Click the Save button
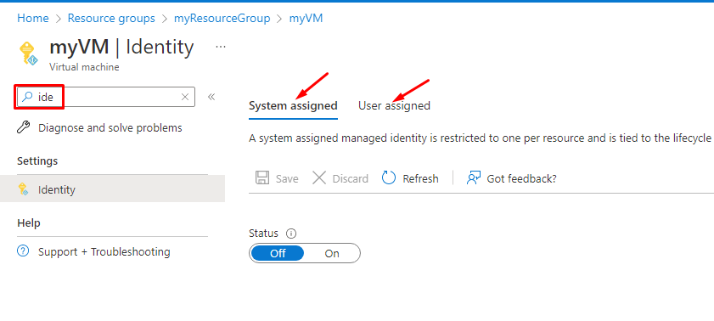714x321 pixels. (277, 178)
